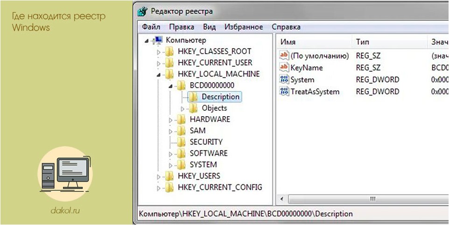Screen dimensions: 449x225
Task: Expand the SYSTEM node
Action: pos(171,166)
